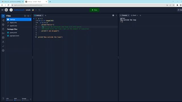Screen dimensions: 182x102
Task: Click the Invite button
Action: tap(180, 10)
